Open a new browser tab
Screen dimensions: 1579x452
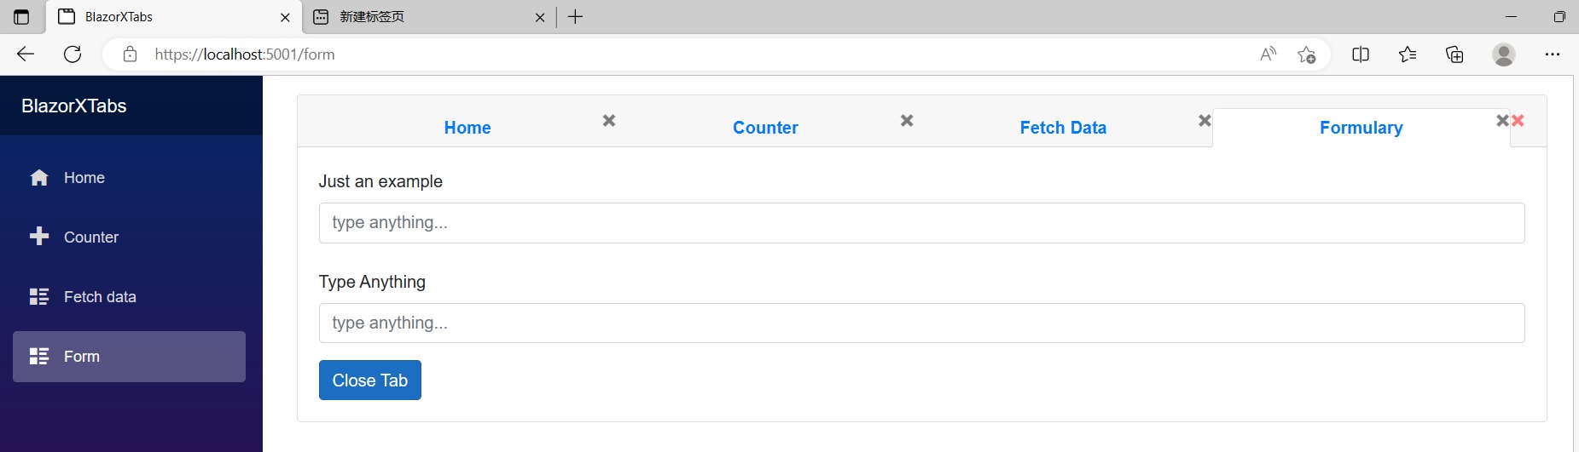tap(576, 17)
